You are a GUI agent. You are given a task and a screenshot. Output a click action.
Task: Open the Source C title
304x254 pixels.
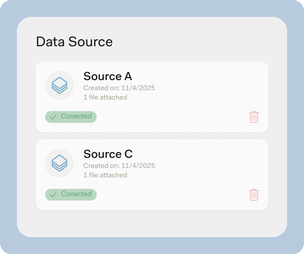pyautogui.click(x=108, y=154)
